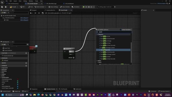Click the Stop button in the play controls
This screenshot has width=172, height=97.
pyautogui.click(x=89, y=7)
